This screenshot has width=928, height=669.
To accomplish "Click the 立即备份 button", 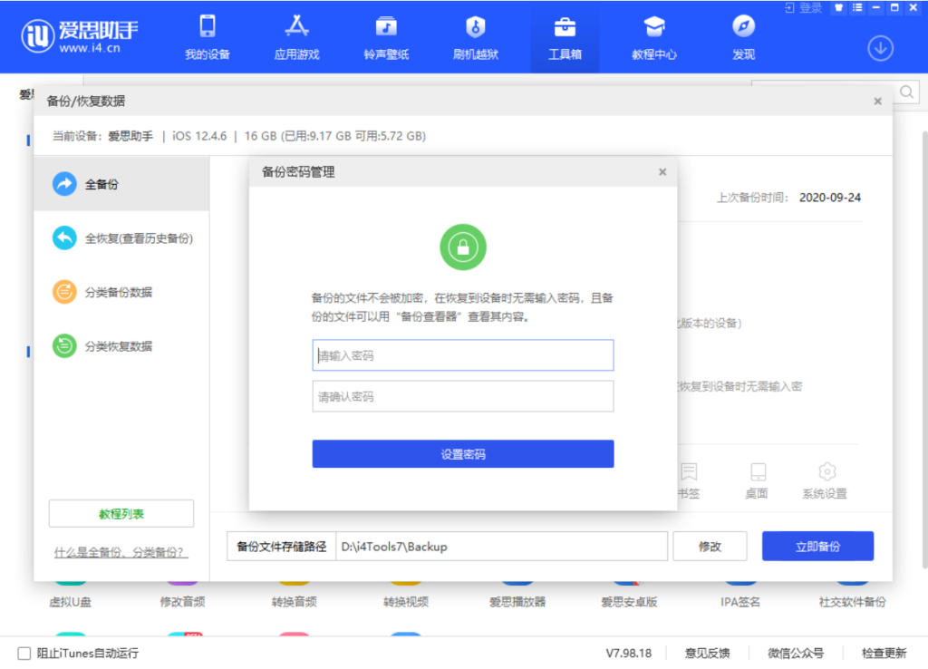I will [x=817, y=547].
